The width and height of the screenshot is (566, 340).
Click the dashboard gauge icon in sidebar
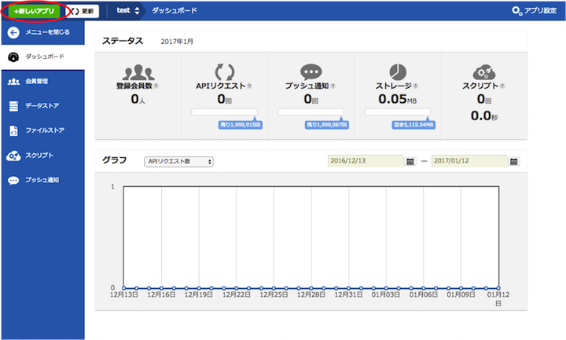[13, 57]
